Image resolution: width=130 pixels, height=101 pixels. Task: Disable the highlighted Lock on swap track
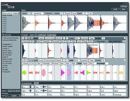point(79,64)
